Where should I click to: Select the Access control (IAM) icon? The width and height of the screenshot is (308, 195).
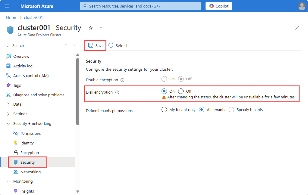9,76
